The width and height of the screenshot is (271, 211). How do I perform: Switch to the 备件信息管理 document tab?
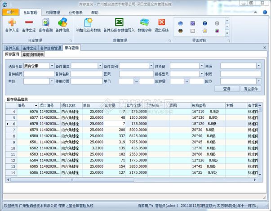(x=51, y=48)
